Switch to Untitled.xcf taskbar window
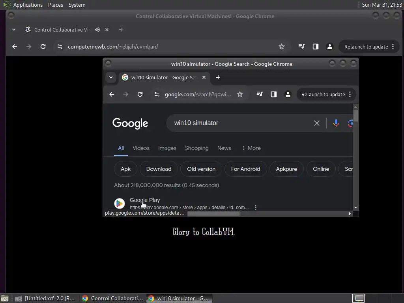The width and height of the screenshot is (404, 303). pos(45,298)
